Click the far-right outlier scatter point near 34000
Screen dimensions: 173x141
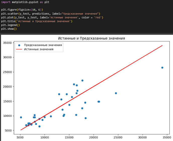pos(162,68)
